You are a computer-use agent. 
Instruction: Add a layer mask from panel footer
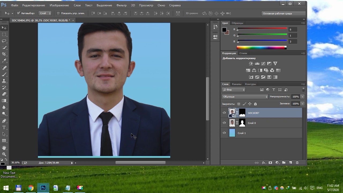click(270, 163)
